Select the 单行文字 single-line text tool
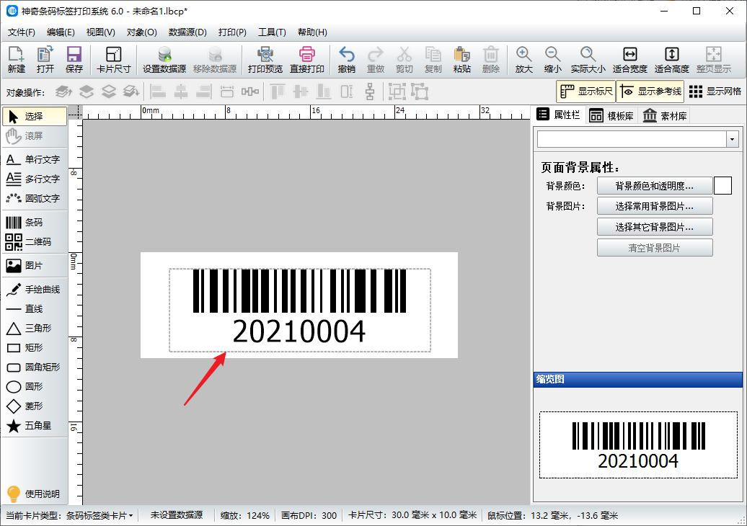 35,159
